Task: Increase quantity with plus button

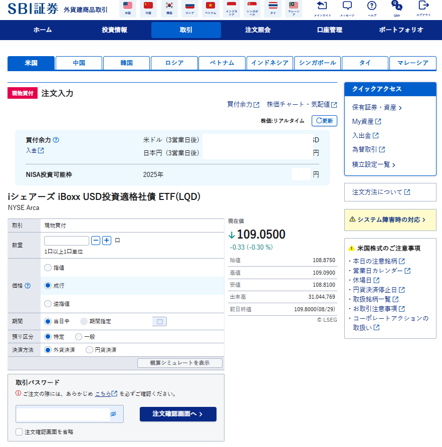Action: point(107,241)
